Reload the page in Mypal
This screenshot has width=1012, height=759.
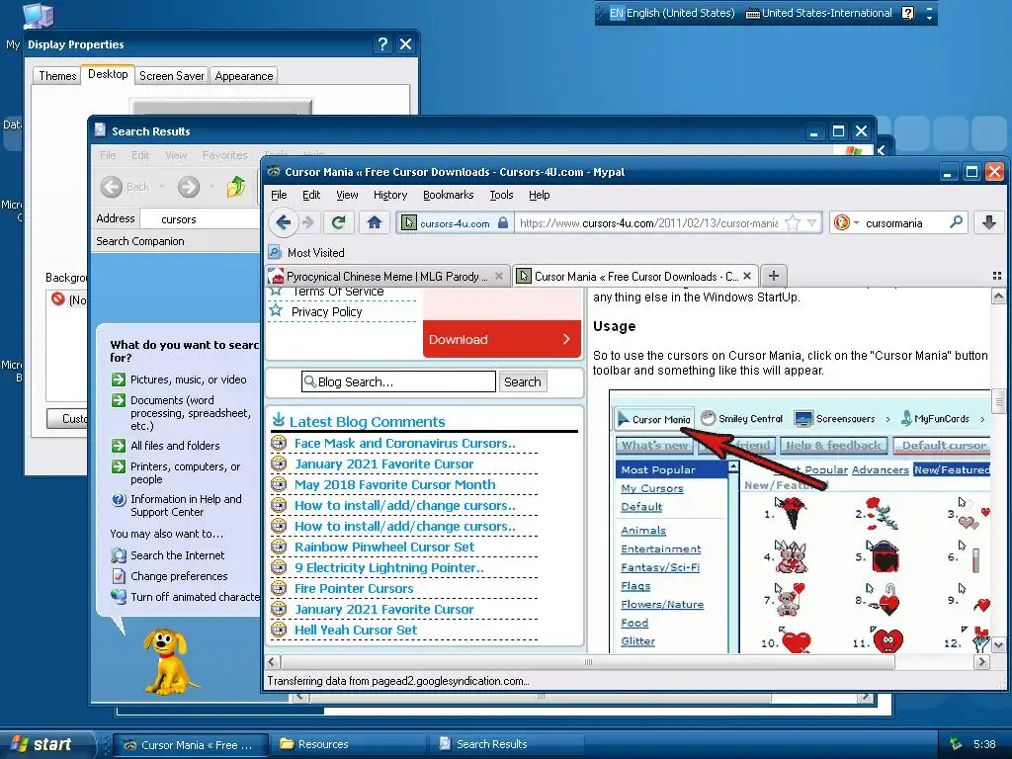click(338, 222)
